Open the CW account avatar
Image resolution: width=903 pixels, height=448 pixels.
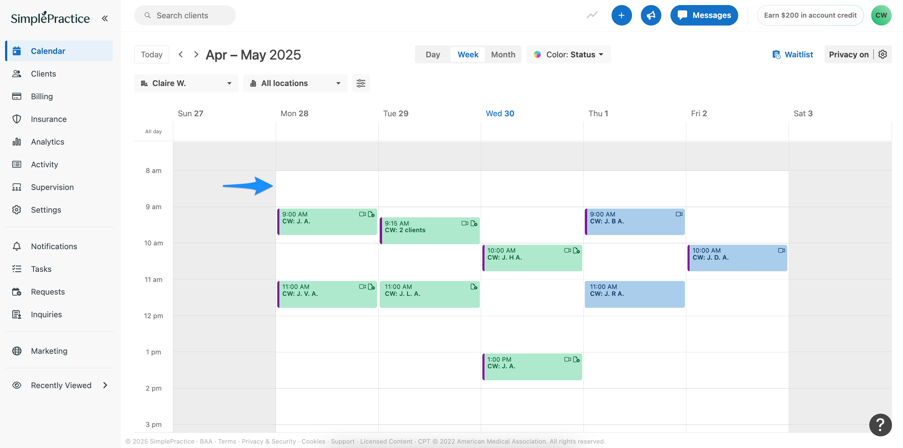tap(881, 15)
